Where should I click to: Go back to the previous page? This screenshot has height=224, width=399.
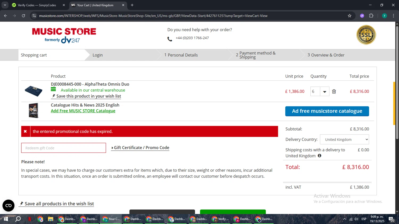pyautogui.click(x=6, y=16)
